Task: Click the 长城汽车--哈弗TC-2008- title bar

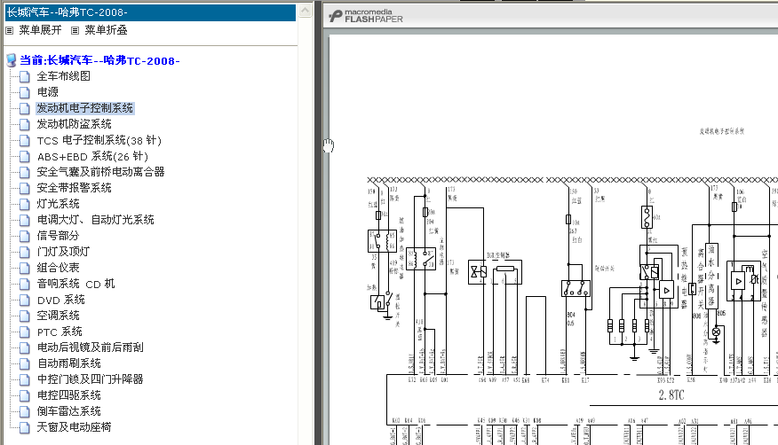Action: click(x=150, y=12)
